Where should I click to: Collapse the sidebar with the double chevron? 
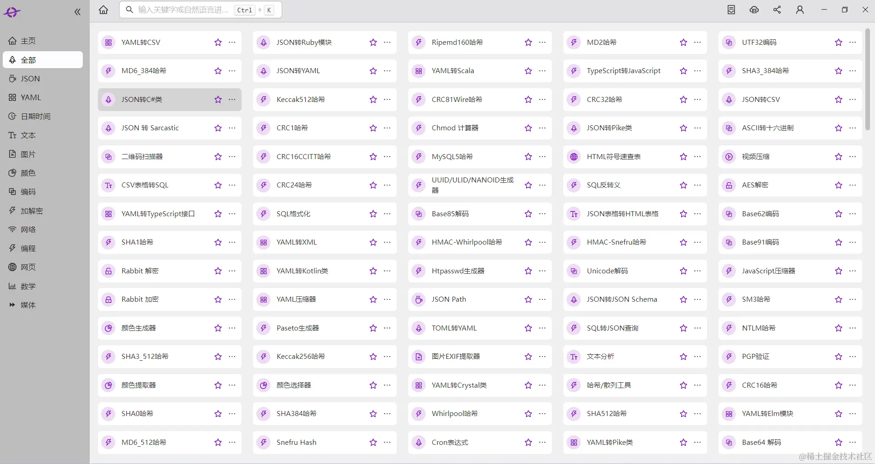(77, 12)
